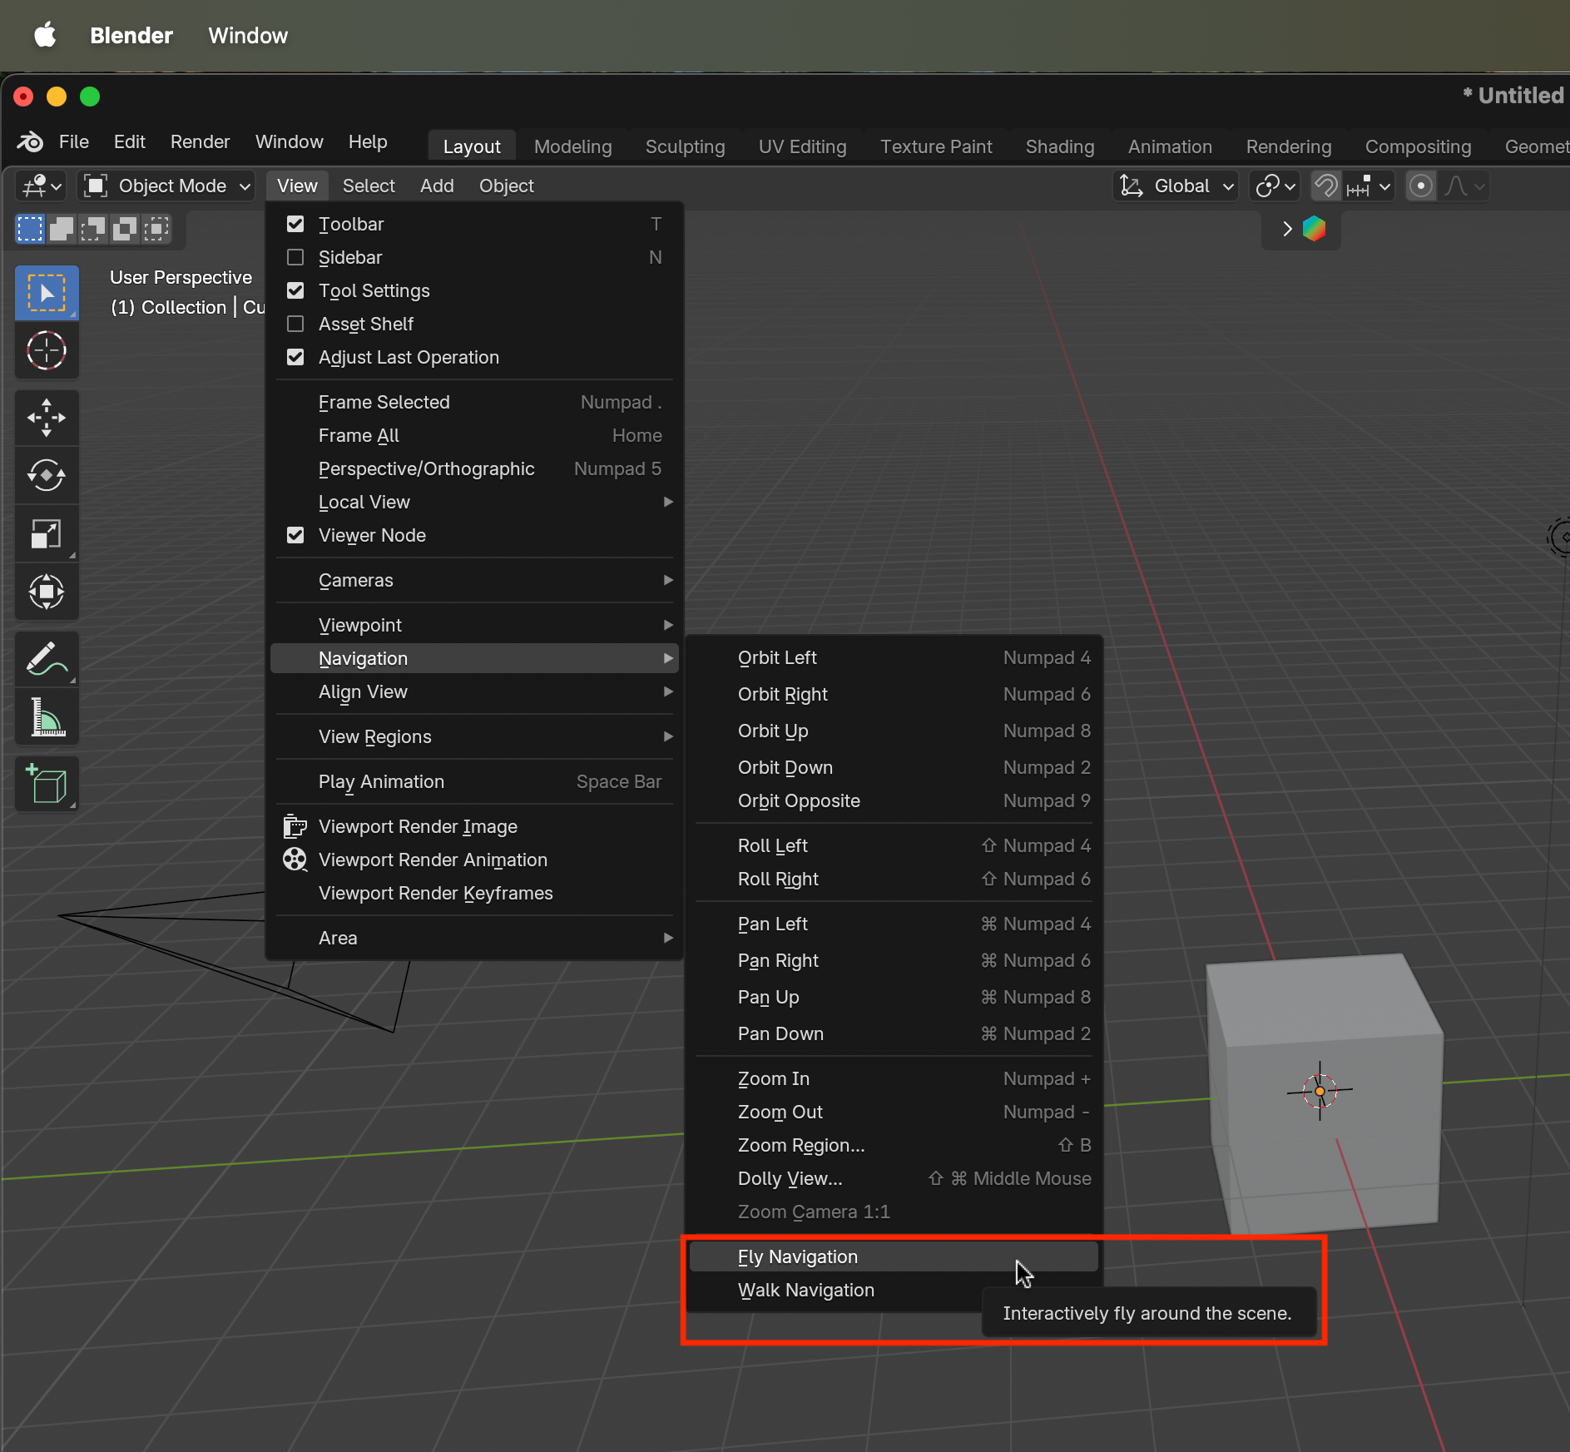Viewport: 1570px width, 1452px height.
Task: Expand the Area submenu
Action: [x=474, y=938]
